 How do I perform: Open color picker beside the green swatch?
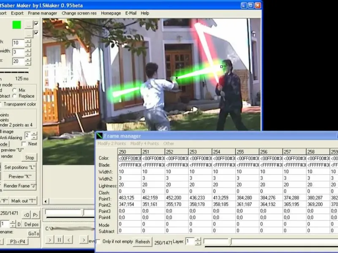point(29,25)
